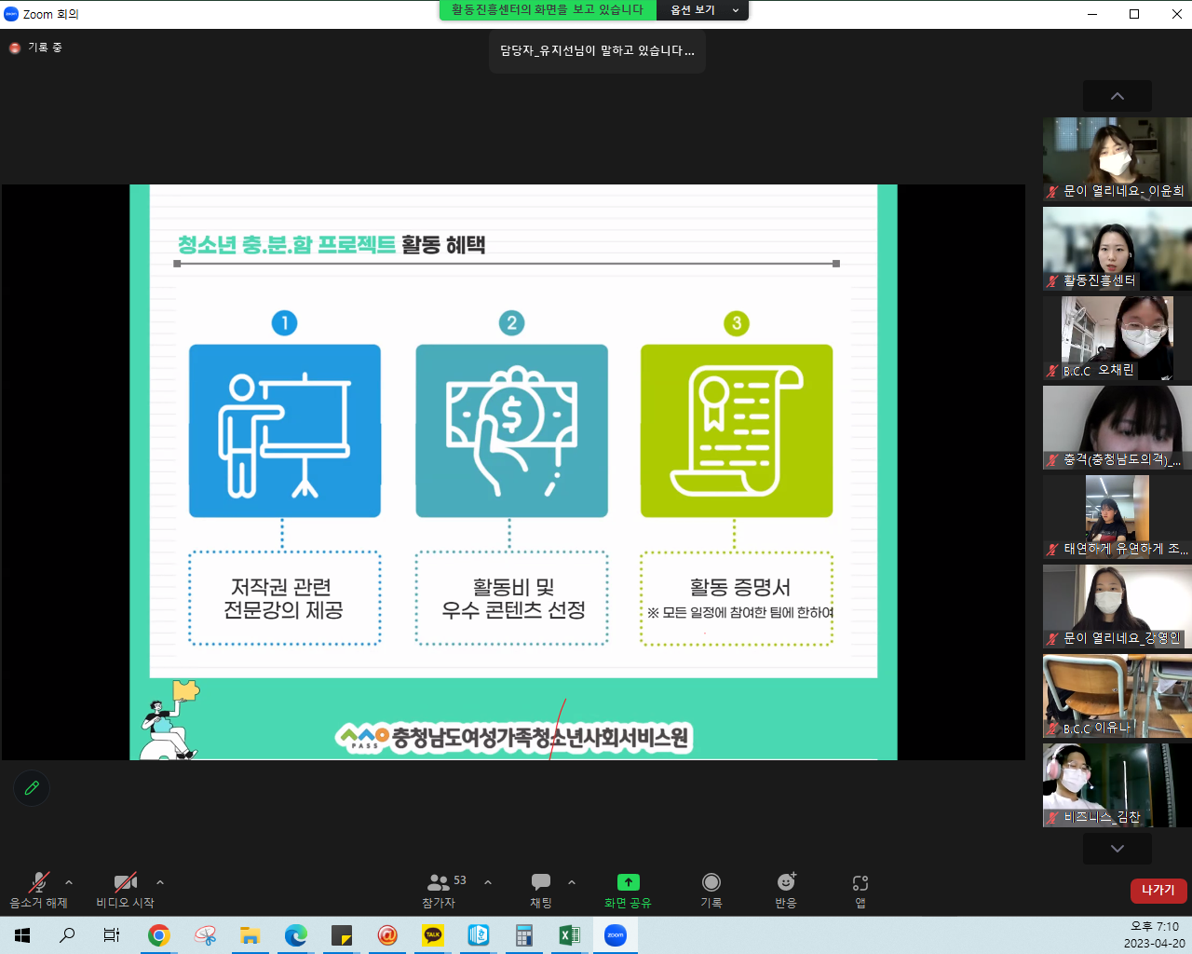Open Excel from the Windows taskbar
Image resolution: width=1192 pixels, height=954 pixels.
click(569, 935)
